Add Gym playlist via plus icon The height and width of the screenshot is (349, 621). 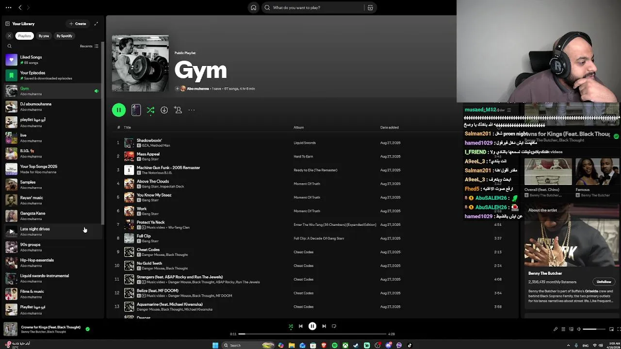coord(177,89)
